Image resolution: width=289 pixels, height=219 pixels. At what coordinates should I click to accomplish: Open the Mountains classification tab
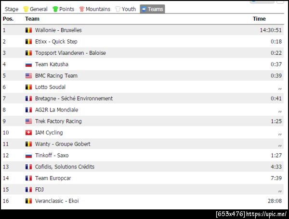coord(95,9)
